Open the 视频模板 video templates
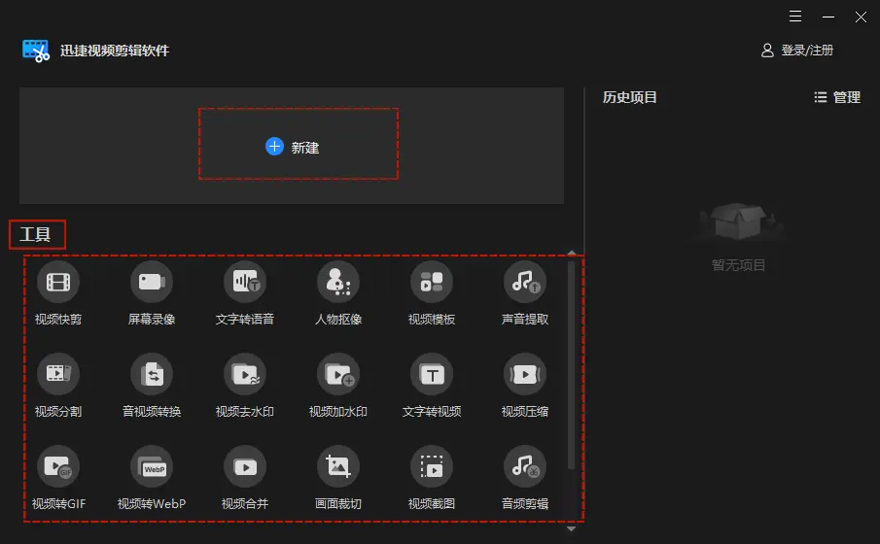Viewport: 880px width, 544px height. point(432,292)
